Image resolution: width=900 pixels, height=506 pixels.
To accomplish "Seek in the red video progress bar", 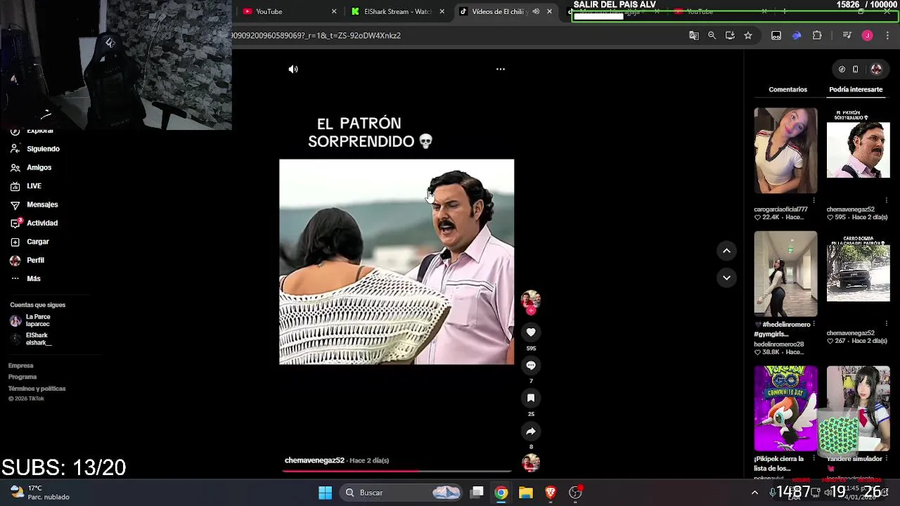I will [x=397, y=471].
